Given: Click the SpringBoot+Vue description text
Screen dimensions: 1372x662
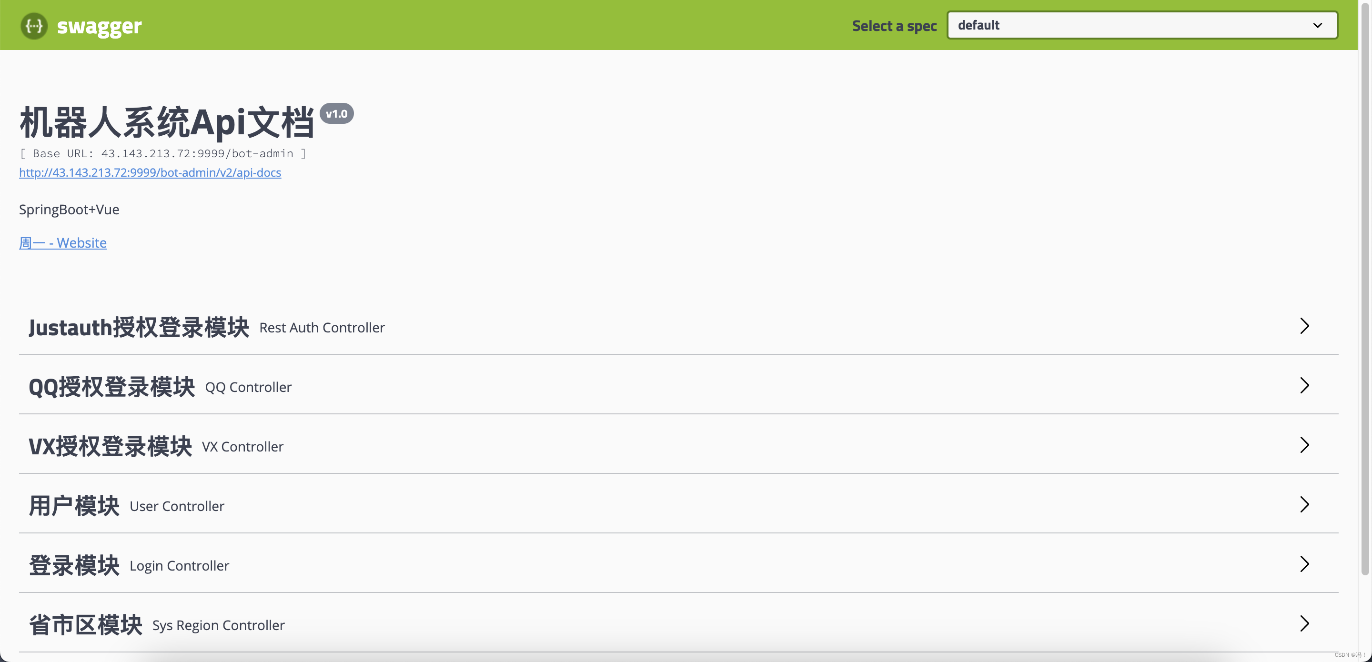Looking at the screenshot, I should pyautogui.click(x=69, y=210).
